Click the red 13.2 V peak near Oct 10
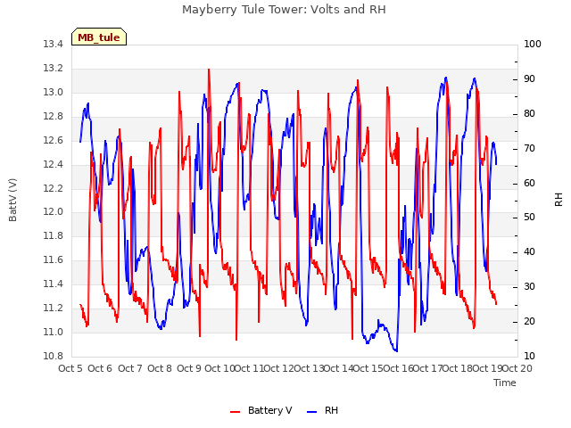Image resolution: width=571 pixels, height=428 pixels. [x=209, y=70]
